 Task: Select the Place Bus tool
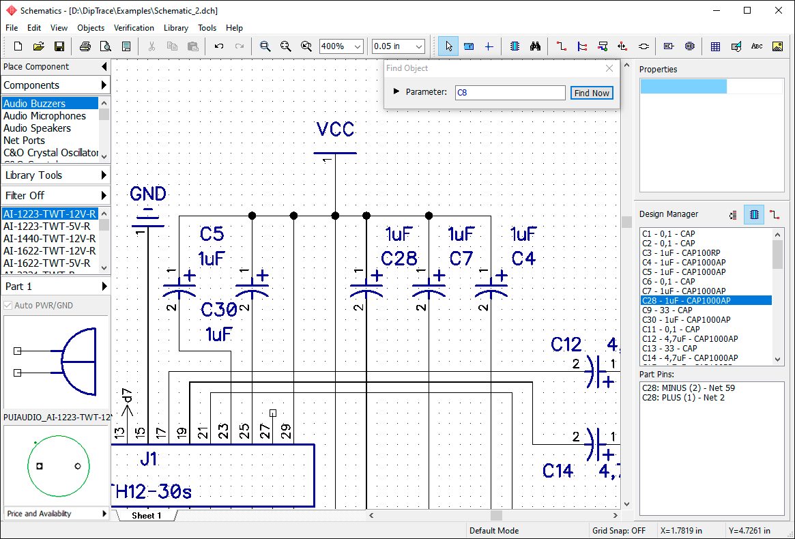[582, 46]
